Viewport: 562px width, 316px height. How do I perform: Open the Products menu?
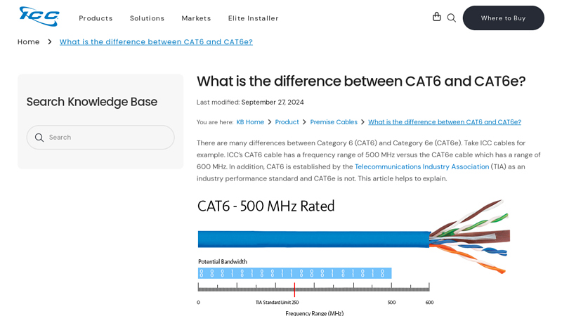[96, 18]
